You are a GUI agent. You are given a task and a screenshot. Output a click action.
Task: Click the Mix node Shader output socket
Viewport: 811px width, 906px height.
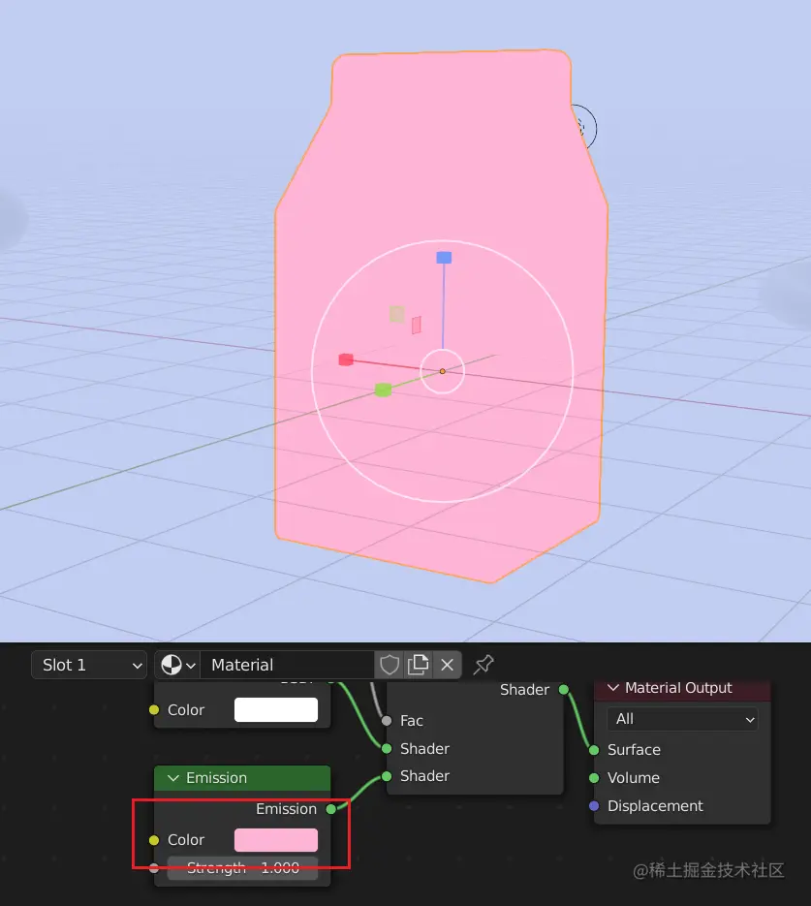coord(564,689)
